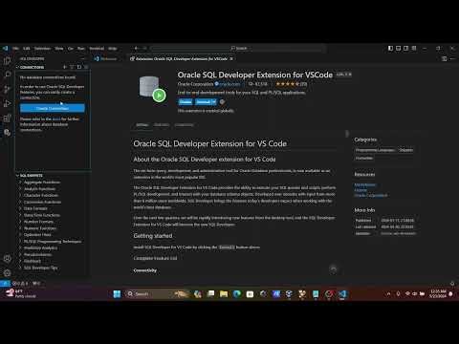Open the Extensions view in the activity bar
Viewport: 459px width, 344px height.
pyautogui.click(x=7, y=118)
